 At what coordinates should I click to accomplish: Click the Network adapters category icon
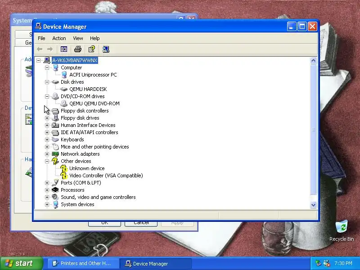[x=55, y=154]
